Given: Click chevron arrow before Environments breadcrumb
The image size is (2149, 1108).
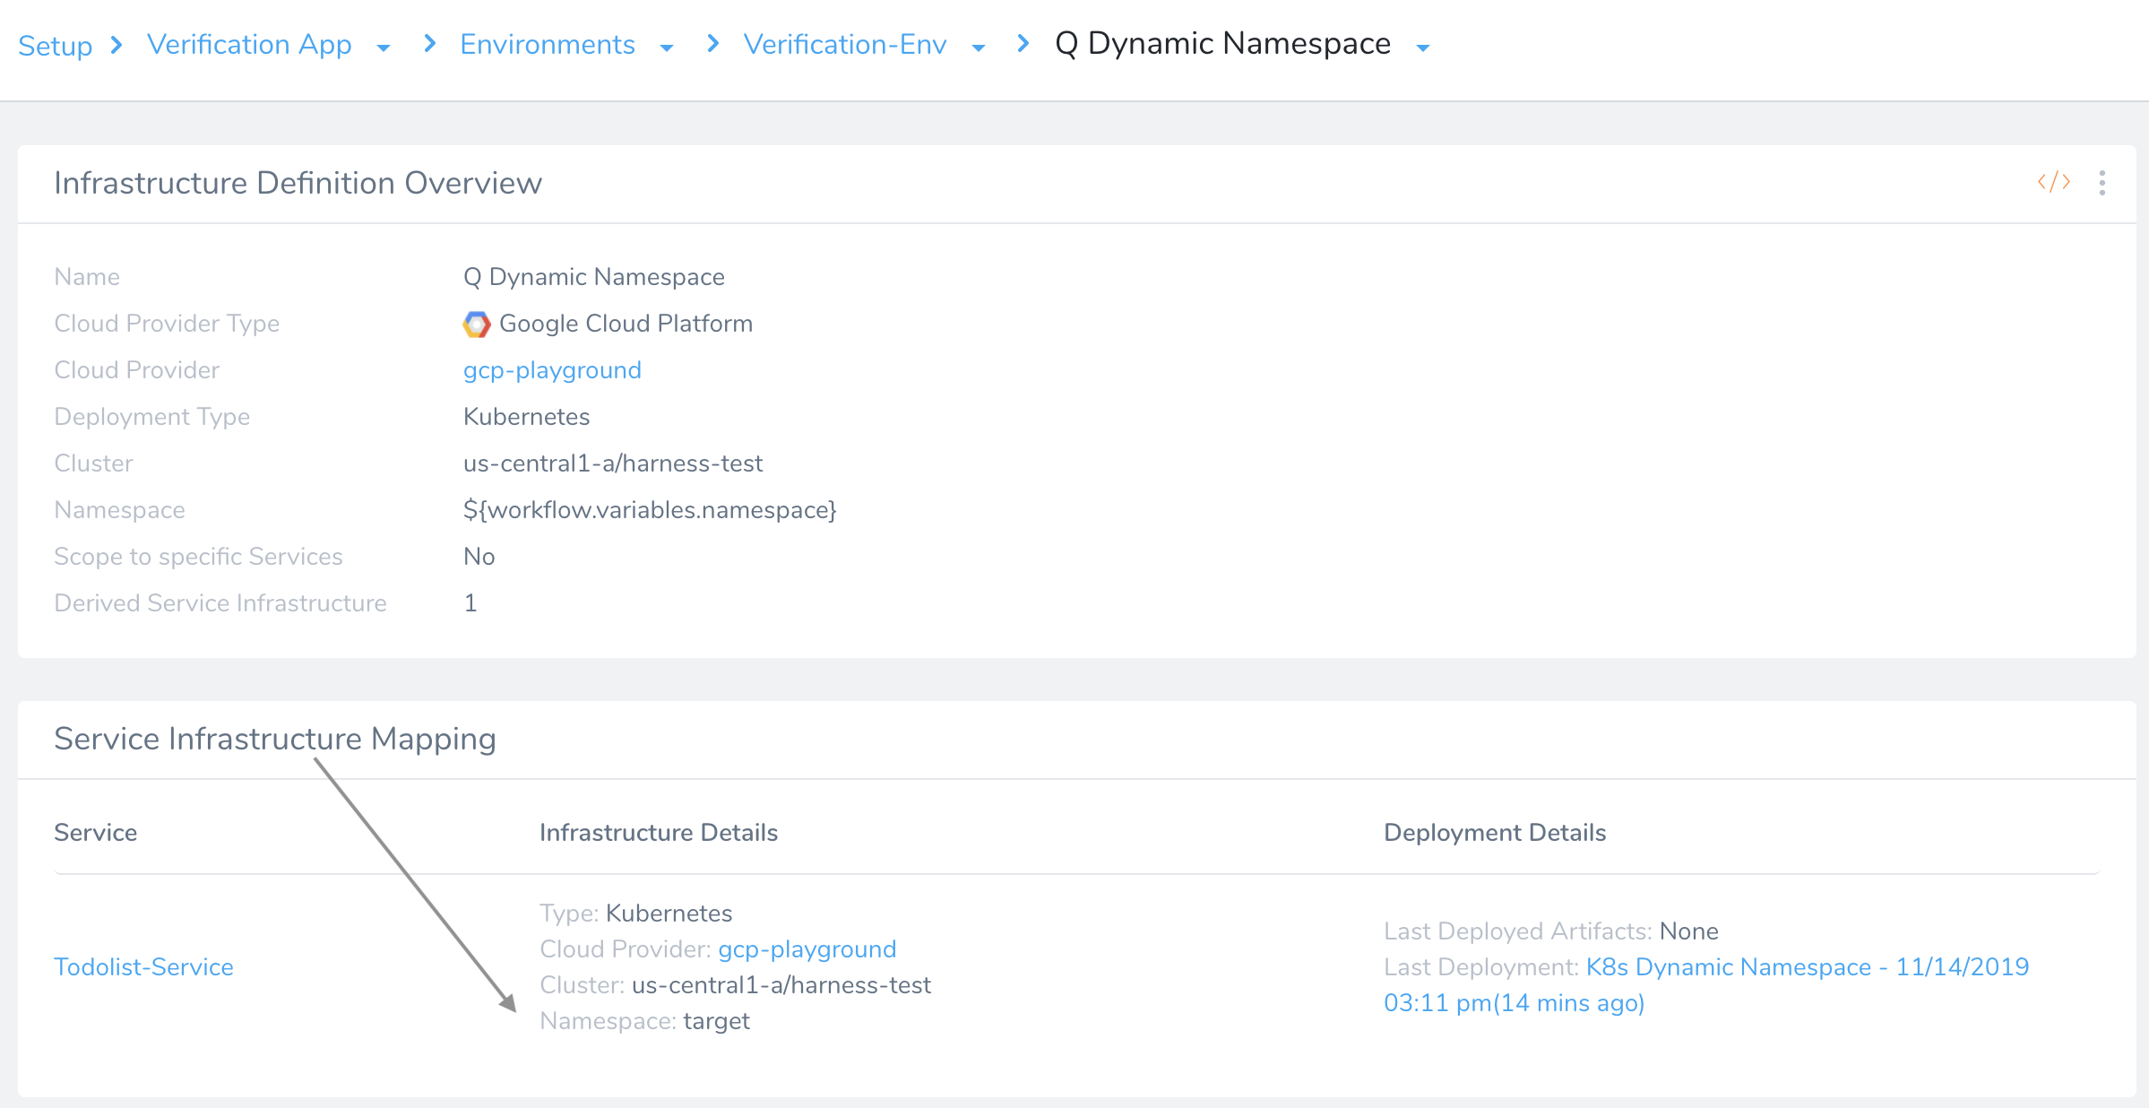Looking at the screenshot, I should click(430, 43).
